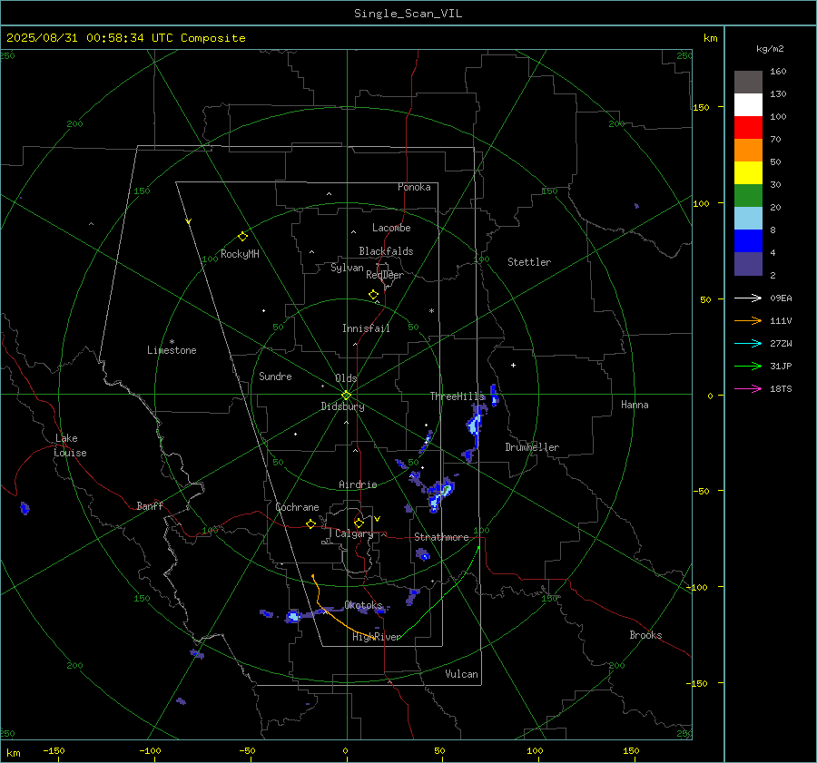Select the HighRiver label

pyautogui.click(x=377, y=637)
